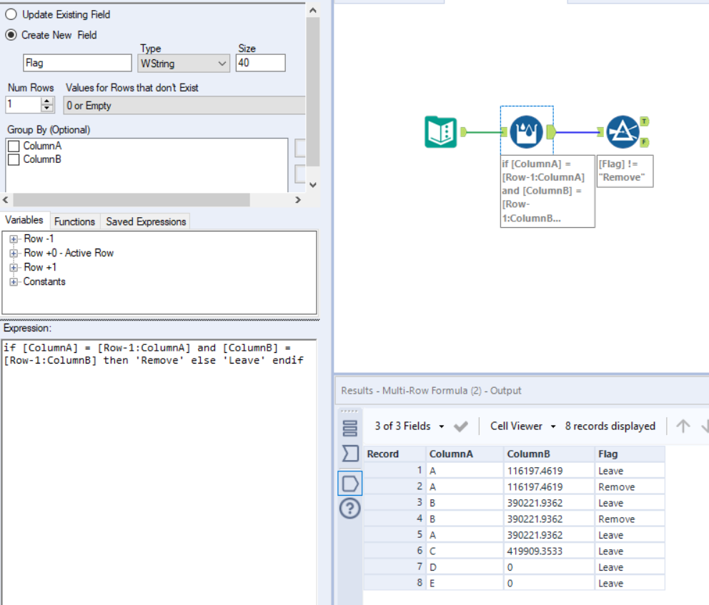Click the apply fields checkmark icon
Viewport: 709px width, 605px height.
point(461,426)
